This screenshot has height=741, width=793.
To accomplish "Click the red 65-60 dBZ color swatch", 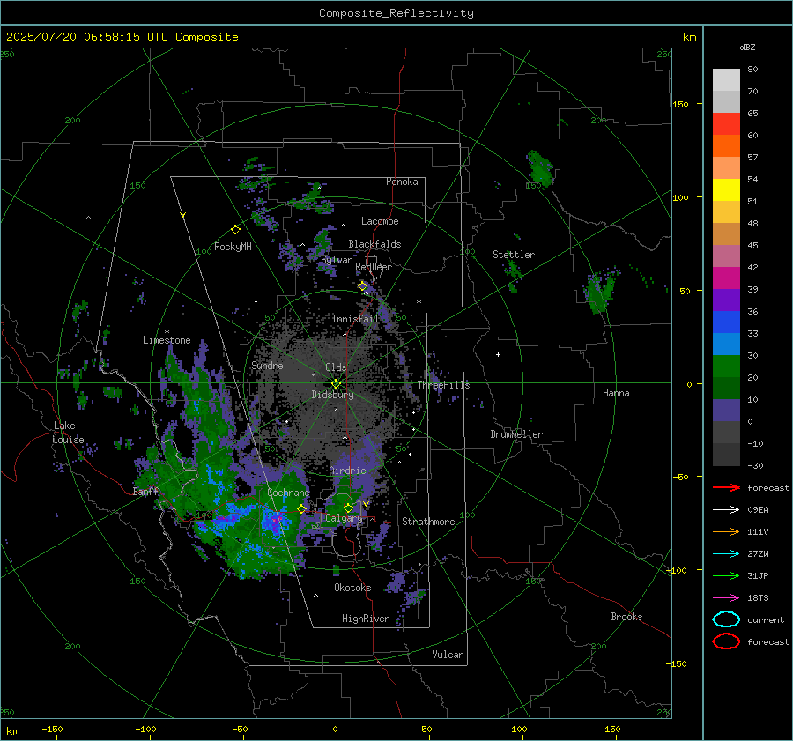I will (x=726, y=124).
